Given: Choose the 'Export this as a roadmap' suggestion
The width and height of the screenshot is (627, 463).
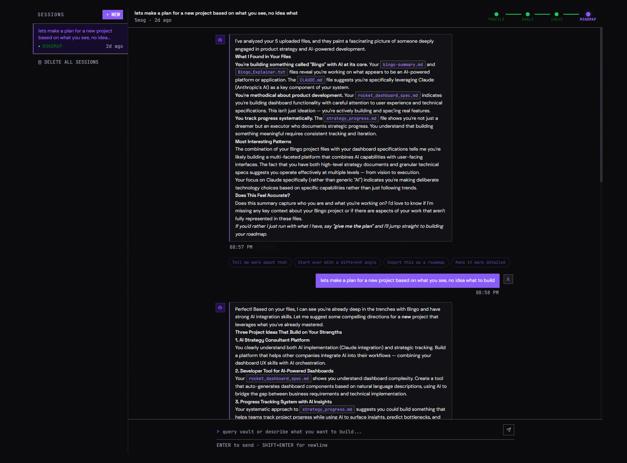Looking at the screenshot, I should pyautogui.click(x=416, y=263).
